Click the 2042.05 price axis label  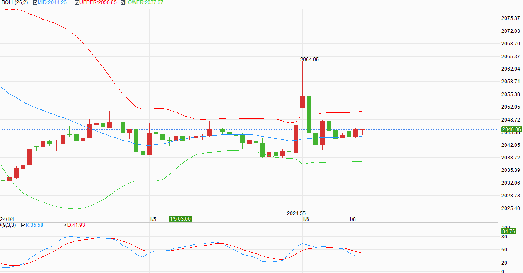pos(511,145)
